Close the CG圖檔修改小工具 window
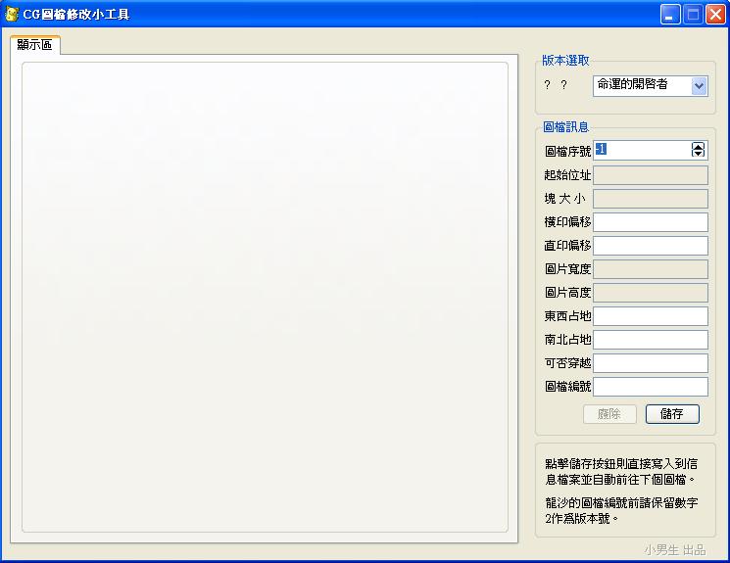This screenshot has height=563, width=730. (715, 15)
